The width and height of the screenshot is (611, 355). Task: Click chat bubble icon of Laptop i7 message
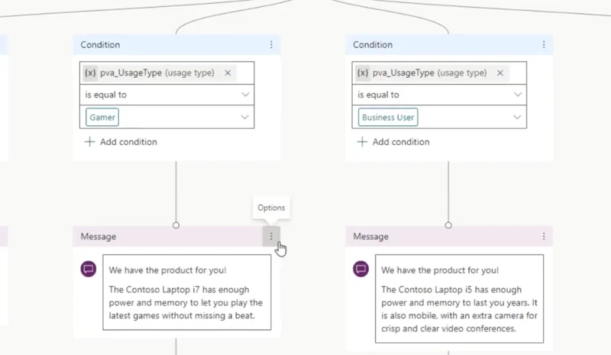pos(89,269)
